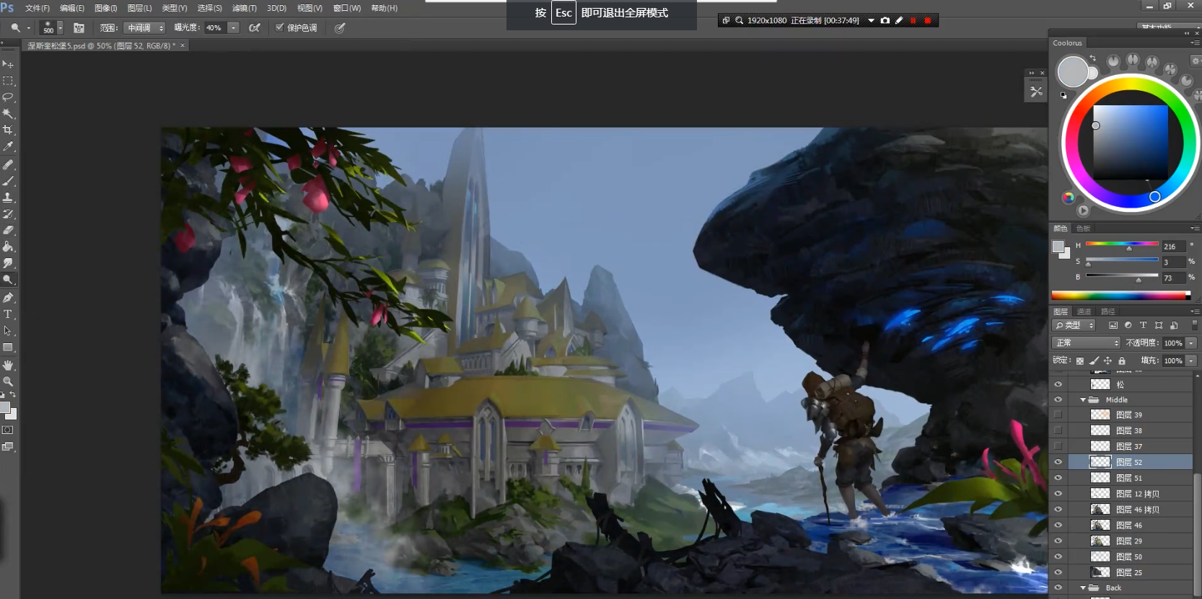Screen dimensions: 1202x599
Task: Filter layers by type layer icon
Action: [x=1143, y=326]
